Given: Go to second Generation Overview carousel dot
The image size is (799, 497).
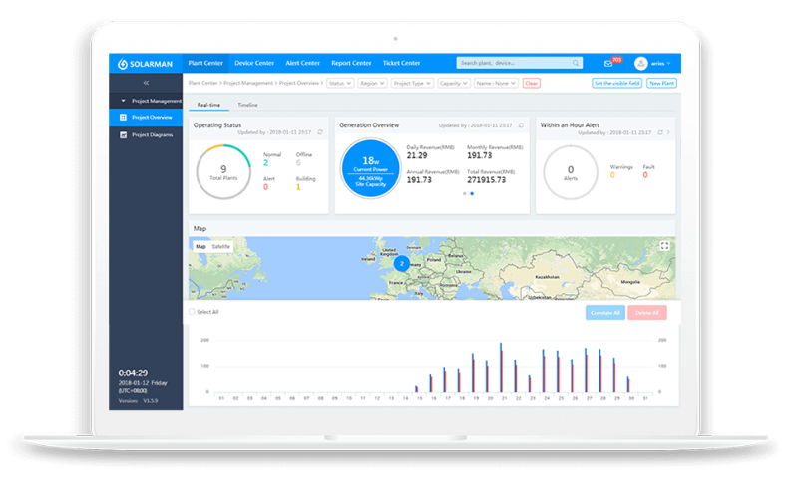Looking at the screenshot, I should (x=472, y=194).
